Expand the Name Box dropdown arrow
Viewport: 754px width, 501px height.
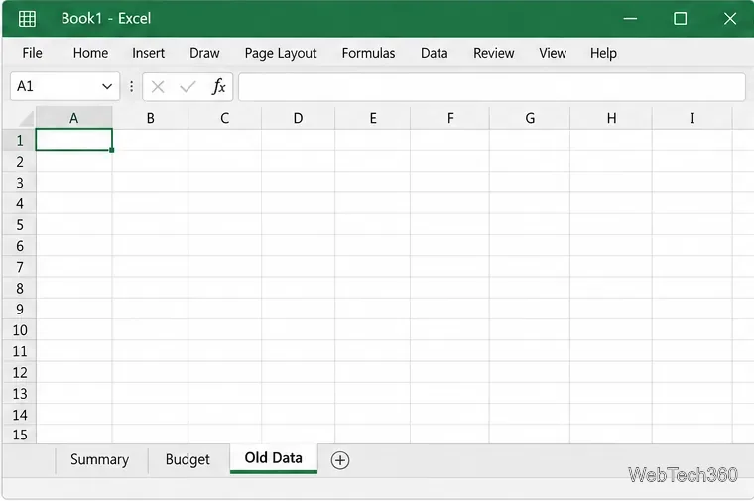(107, 87)
